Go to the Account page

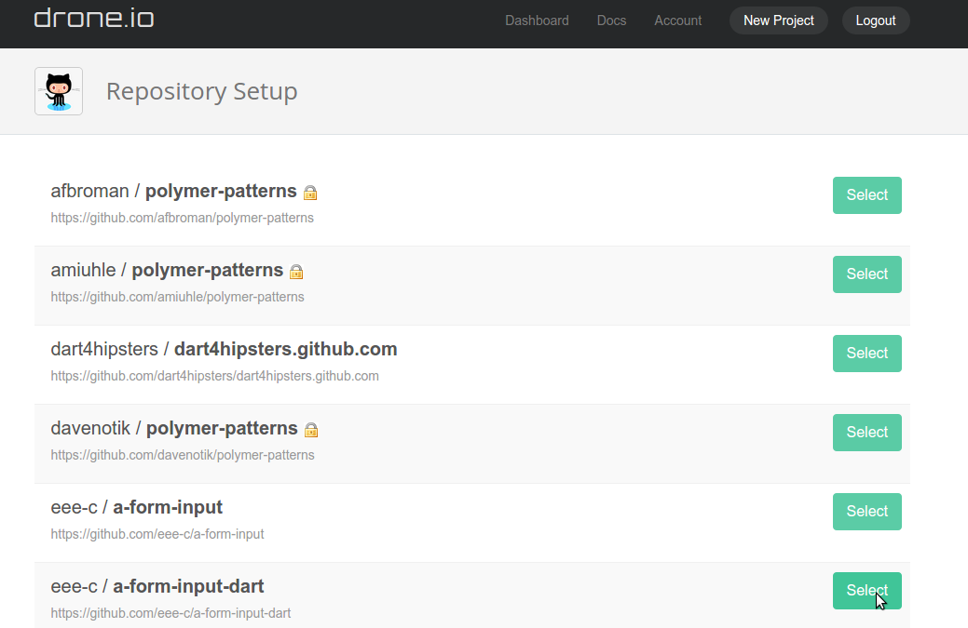coord(678,20)
